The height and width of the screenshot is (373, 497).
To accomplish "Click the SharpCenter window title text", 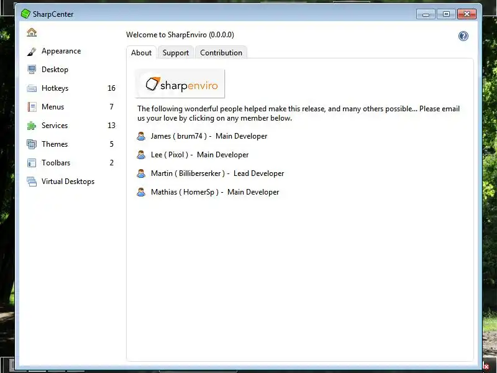I will coord(53,14).
